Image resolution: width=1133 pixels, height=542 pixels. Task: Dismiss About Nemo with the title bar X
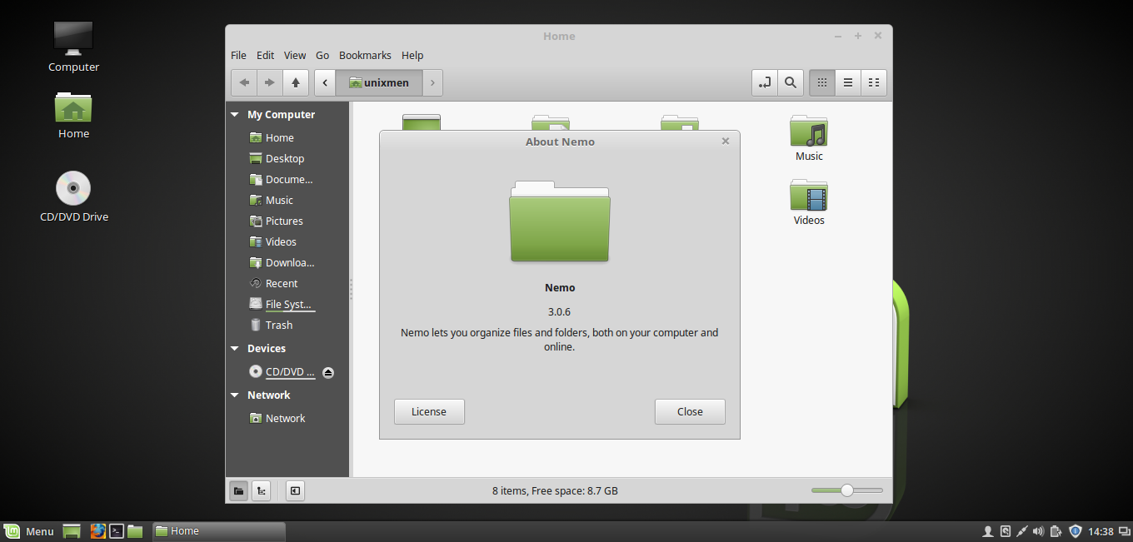[x=726, y=142]
